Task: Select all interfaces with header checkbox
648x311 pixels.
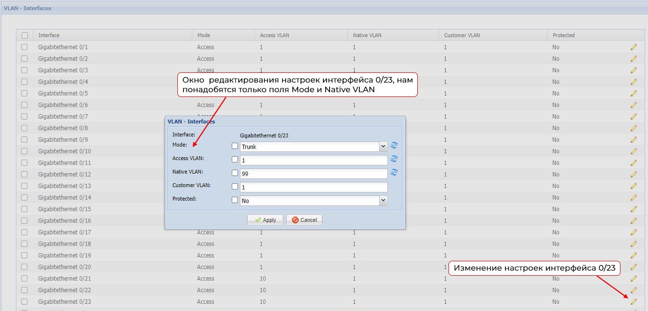Action: [x=25, y=35]
